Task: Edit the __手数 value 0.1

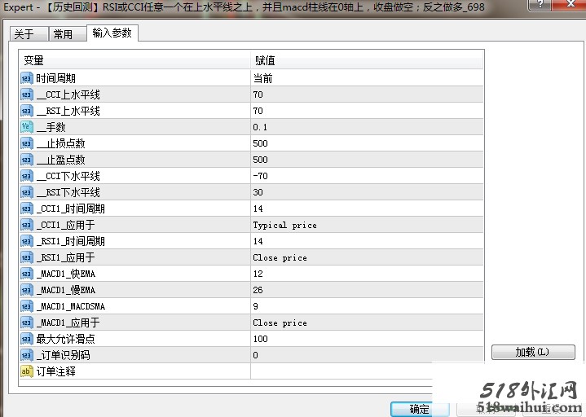Action: coord(367,127)
